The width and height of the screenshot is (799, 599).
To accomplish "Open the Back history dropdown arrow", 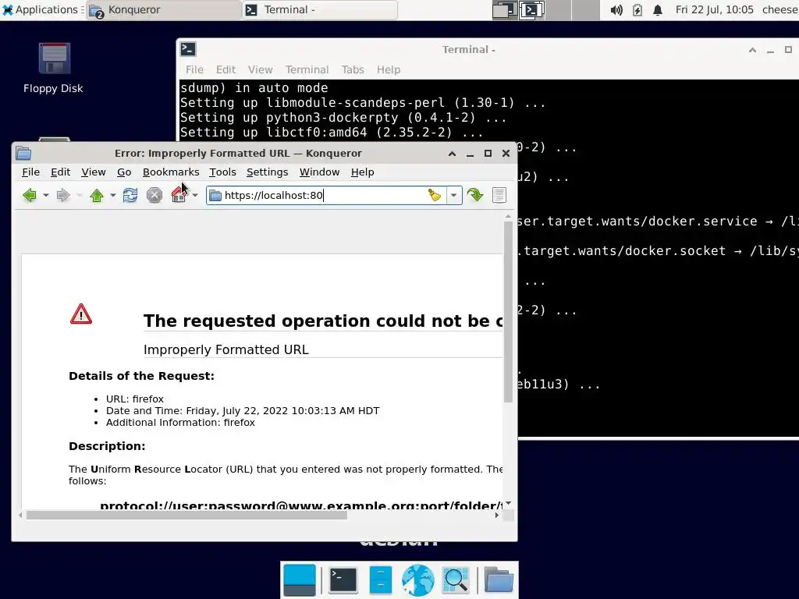I will (46, 195).
